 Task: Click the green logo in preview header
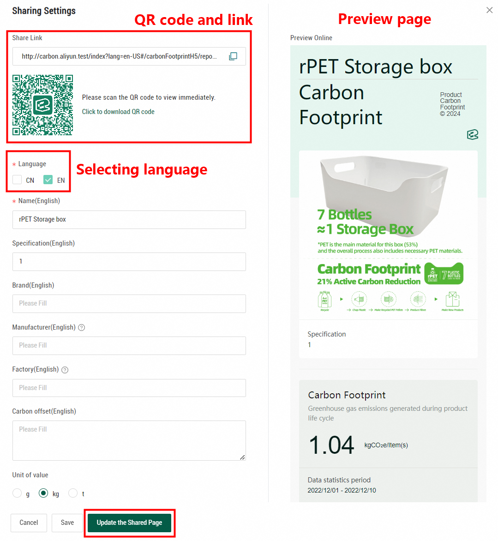point(472,134)
